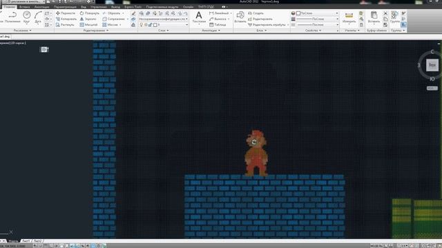Select the Polyline (Полилиния) tool
442x248 pixels.
(x=12, y=17)
